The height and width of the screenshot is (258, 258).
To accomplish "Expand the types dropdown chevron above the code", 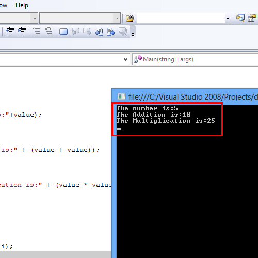I will [125, 59].
